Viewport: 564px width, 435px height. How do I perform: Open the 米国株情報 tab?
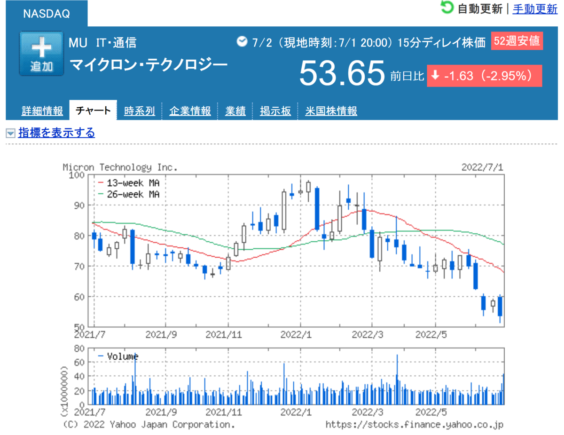point(331,111)
